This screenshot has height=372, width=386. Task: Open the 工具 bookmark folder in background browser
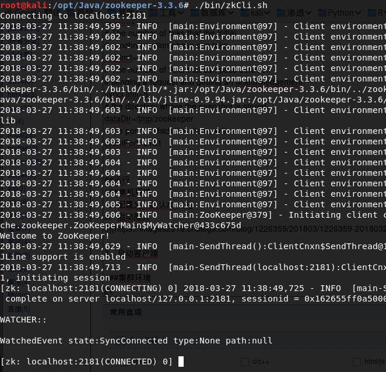167,13
